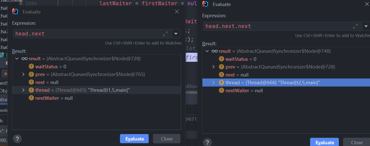Click field icon beside prev Node@728
The width and height of the screenshot is (370, 146).
click(221, 67)
